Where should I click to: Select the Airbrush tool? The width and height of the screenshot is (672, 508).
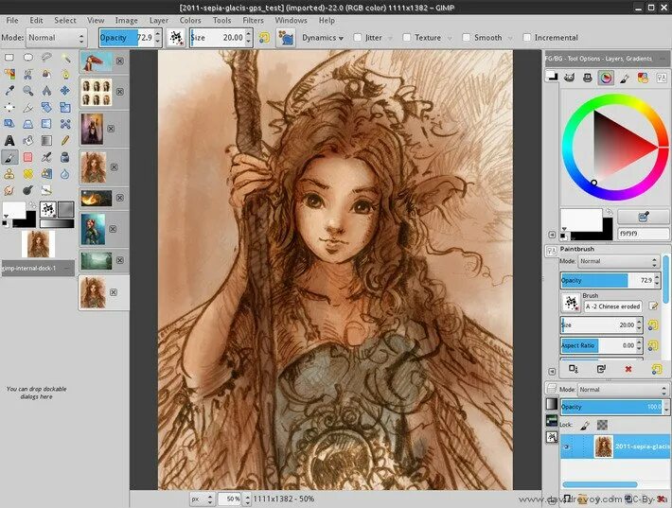pos(46,157)
